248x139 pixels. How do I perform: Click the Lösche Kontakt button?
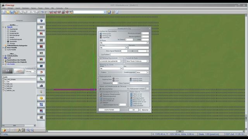coord(109,110)
